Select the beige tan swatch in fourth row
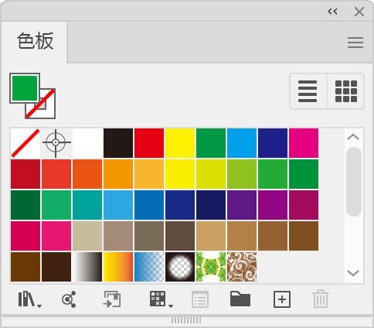Viewport: 374px width, 328px height. tap(87, 236)
